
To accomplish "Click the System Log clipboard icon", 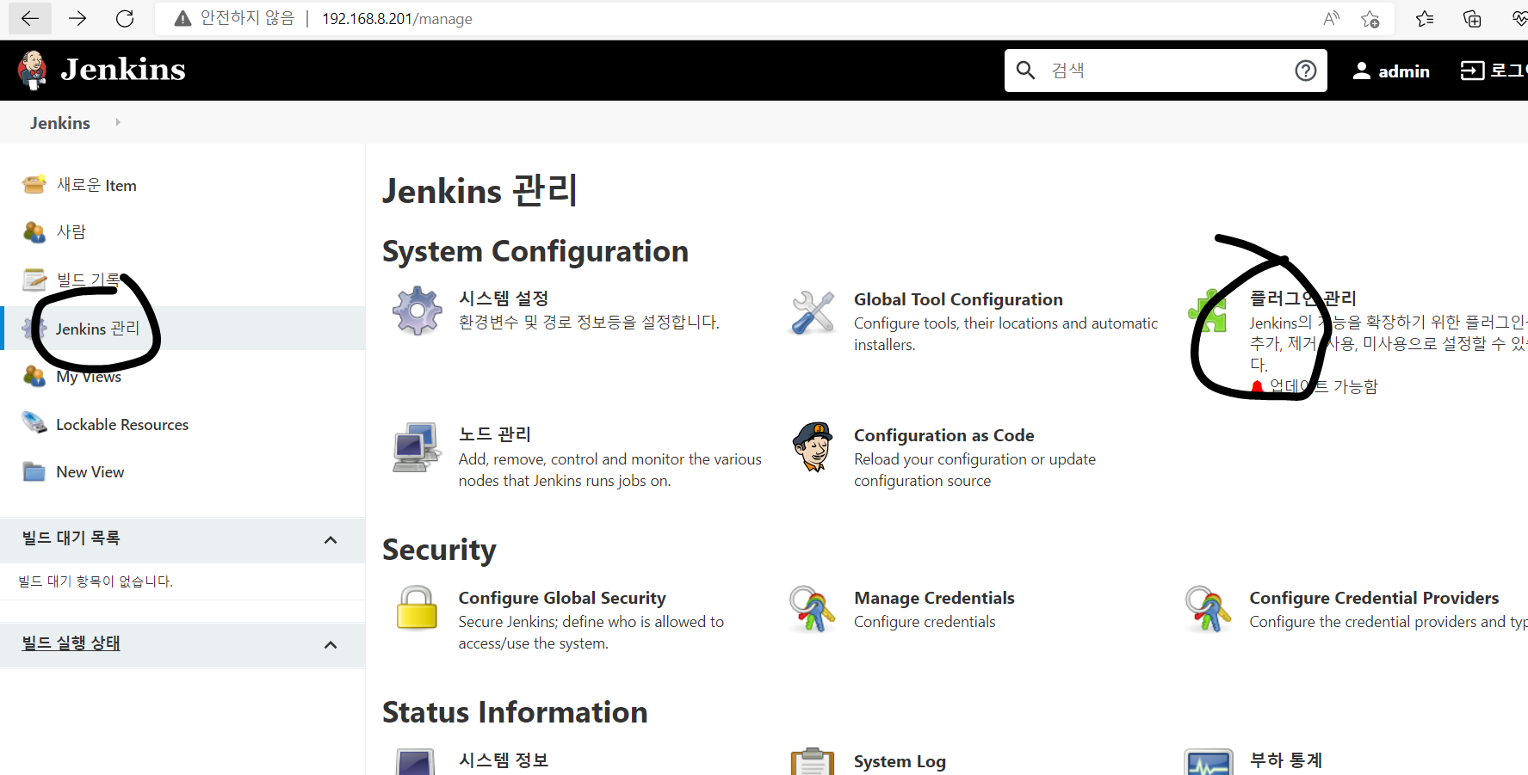I will [x=813, y=761].
